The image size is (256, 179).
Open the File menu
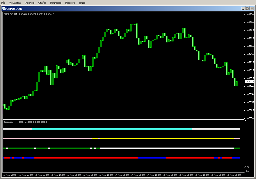click(x=3, y=3)
